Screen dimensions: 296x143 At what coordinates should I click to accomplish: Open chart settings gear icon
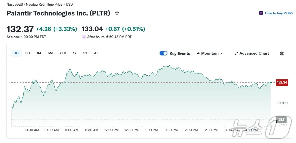point(282,53)
